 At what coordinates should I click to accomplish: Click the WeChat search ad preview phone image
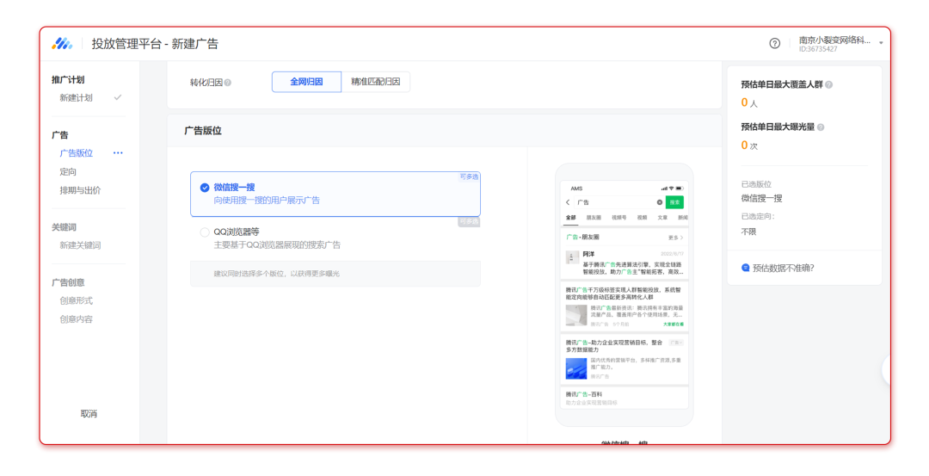[x=624, y=294]
